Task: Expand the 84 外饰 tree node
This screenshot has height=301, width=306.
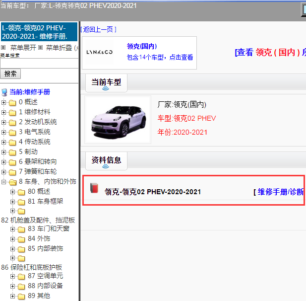Action: [12, 239]
